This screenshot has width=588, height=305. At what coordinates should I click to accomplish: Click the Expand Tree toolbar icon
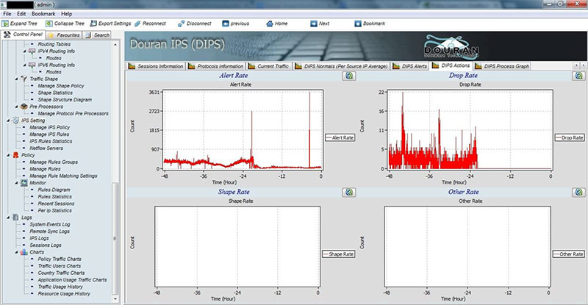(x=5, y=24)
